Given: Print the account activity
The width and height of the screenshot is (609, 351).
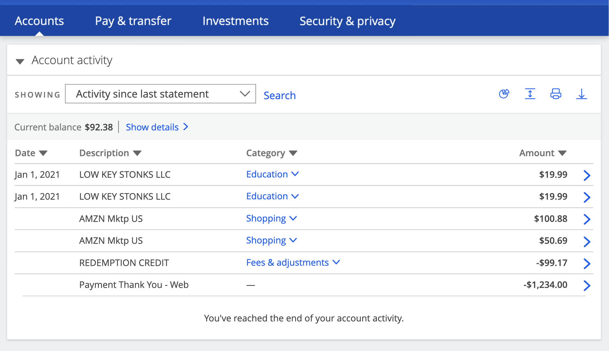Looking at the screenshot, I should (x=556, y=94).
